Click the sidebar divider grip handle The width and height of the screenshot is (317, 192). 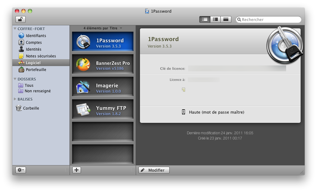tap(67, 170)
